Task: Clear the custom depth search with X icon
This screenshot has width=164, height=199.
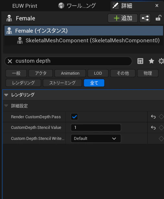Action: pos(10,61)
